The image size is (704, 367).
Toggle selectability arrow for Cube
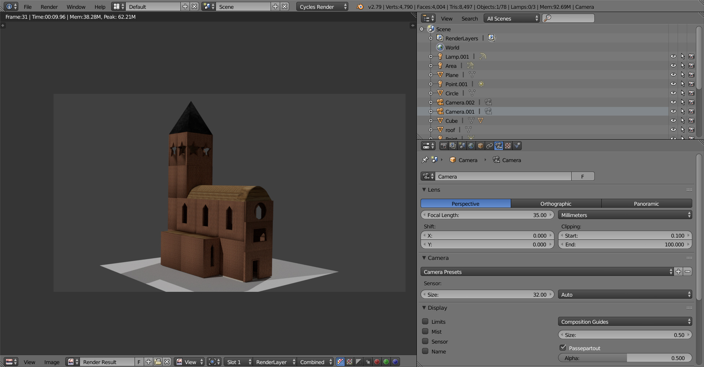pos(683,121)
